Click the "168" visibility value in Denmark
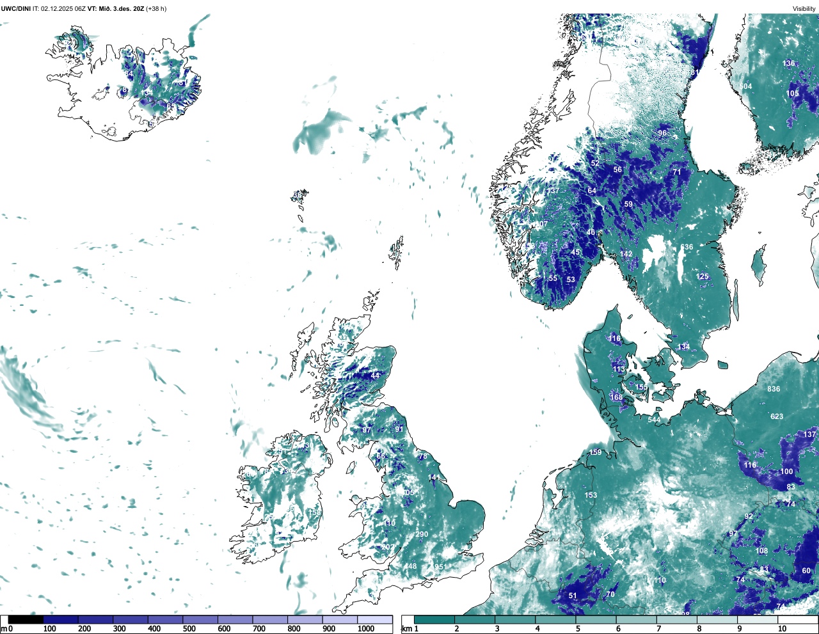The image size is (819, 634). [x=616, y=397]
